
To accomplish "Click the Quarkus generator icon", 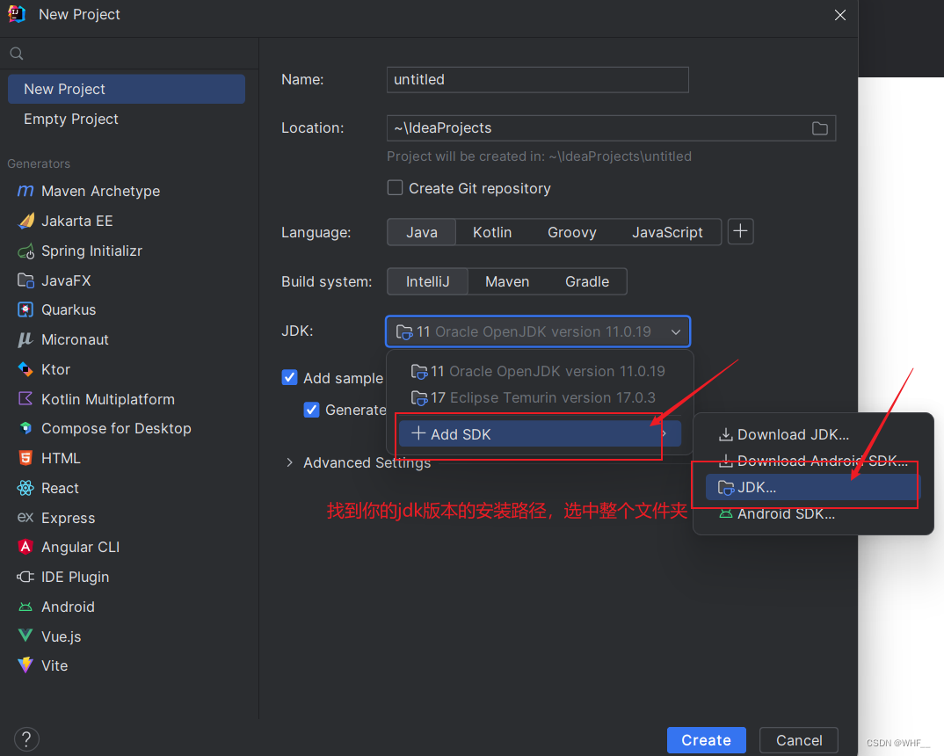I will (x=25, y=310).
